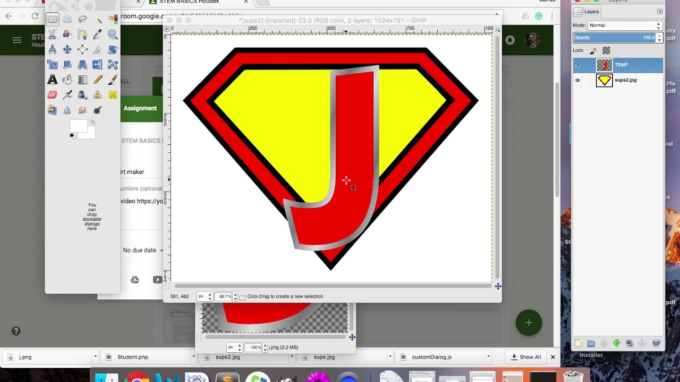Select the Perspective tool
This screenshot has width=680, height=382.
point(82,65)
